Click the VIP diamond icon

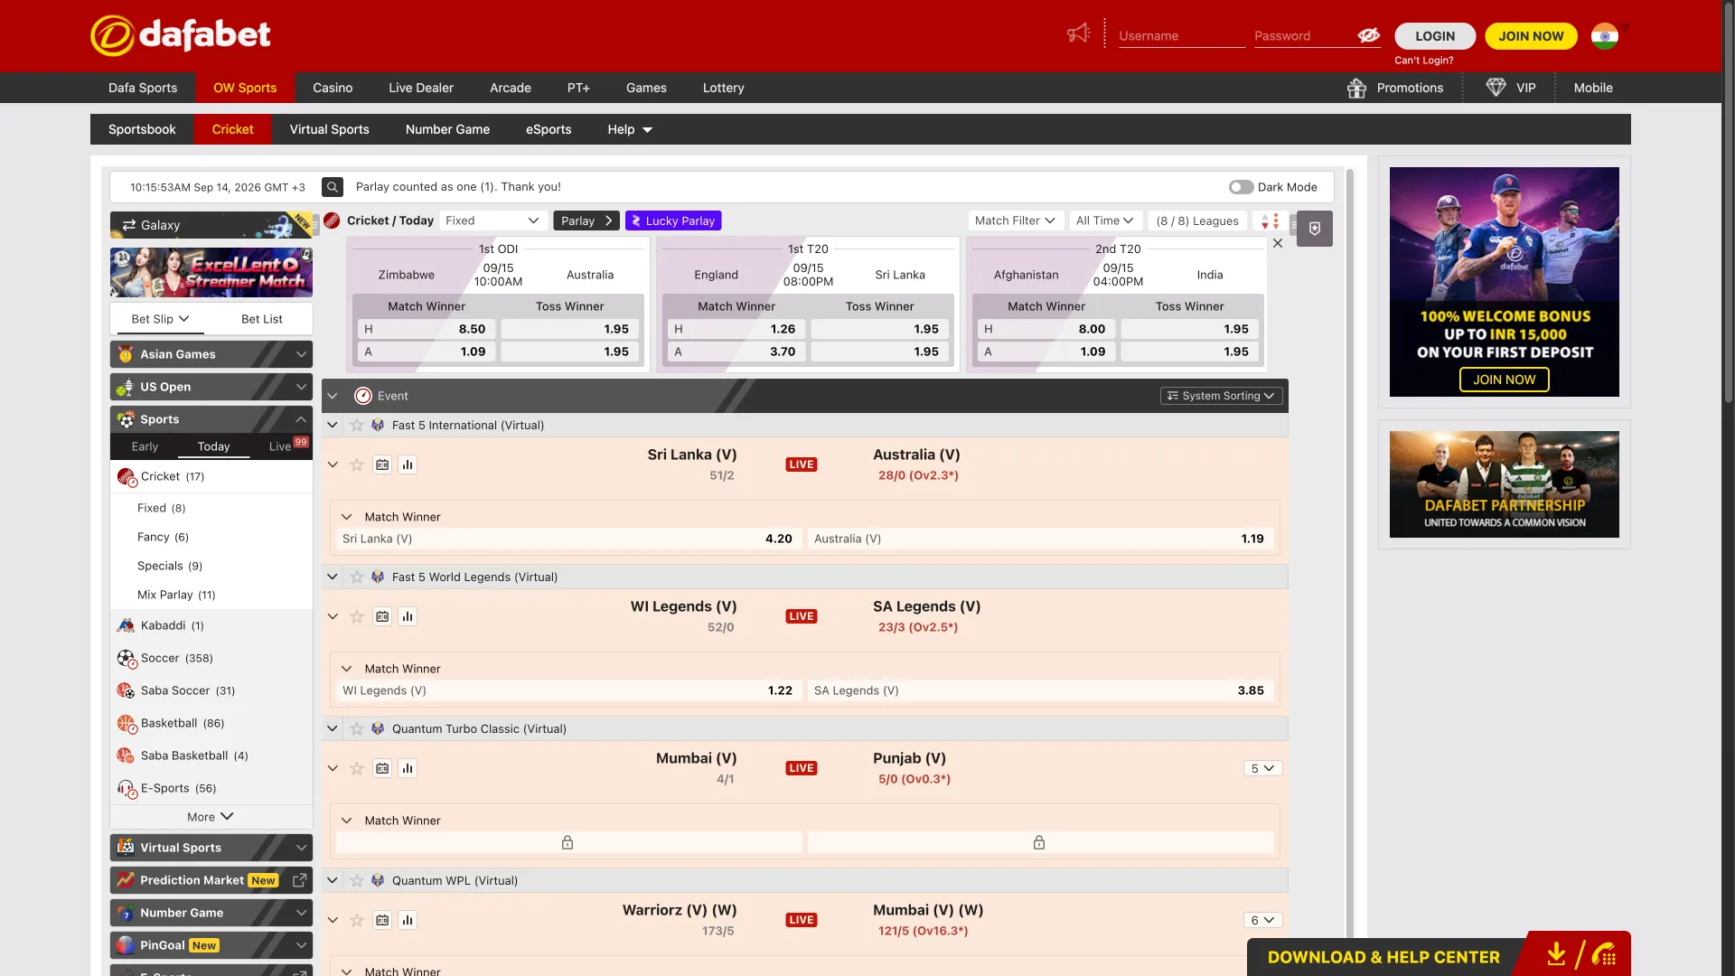tap(1496, 88)
